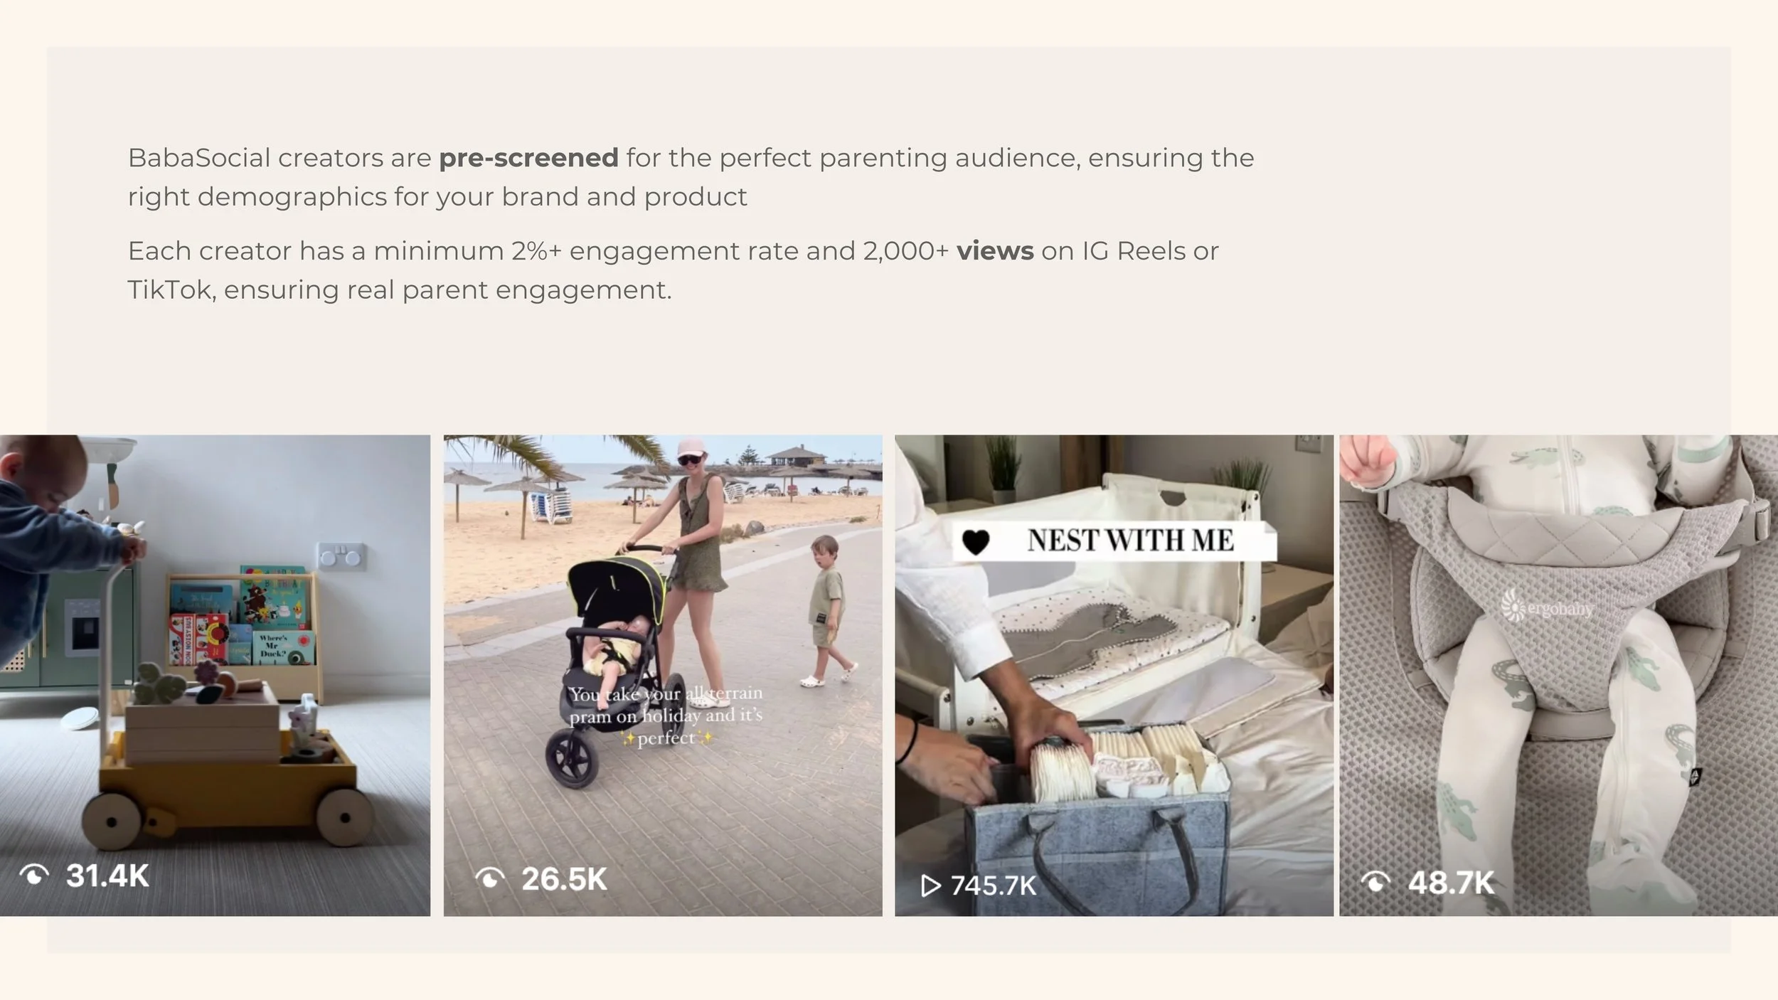Image resolution: width=1778 pixels, height=1000 pixels.
Task: Open the ergobaby bouncer video thumbnail
Action: click(1558, 675)
